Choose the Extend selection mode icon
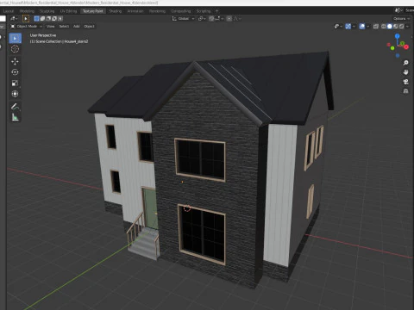Screen dimensions: 414x310 (42, 19)
